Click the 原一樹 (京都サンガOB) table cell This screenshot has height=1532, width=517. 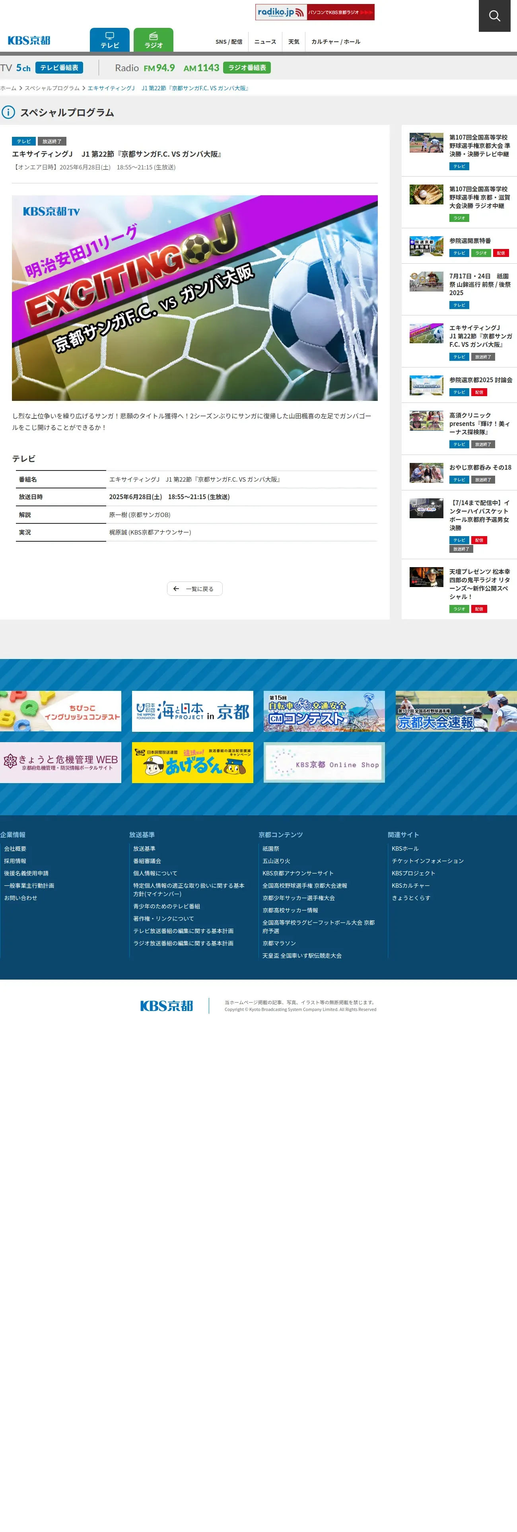tap(241, 515)
